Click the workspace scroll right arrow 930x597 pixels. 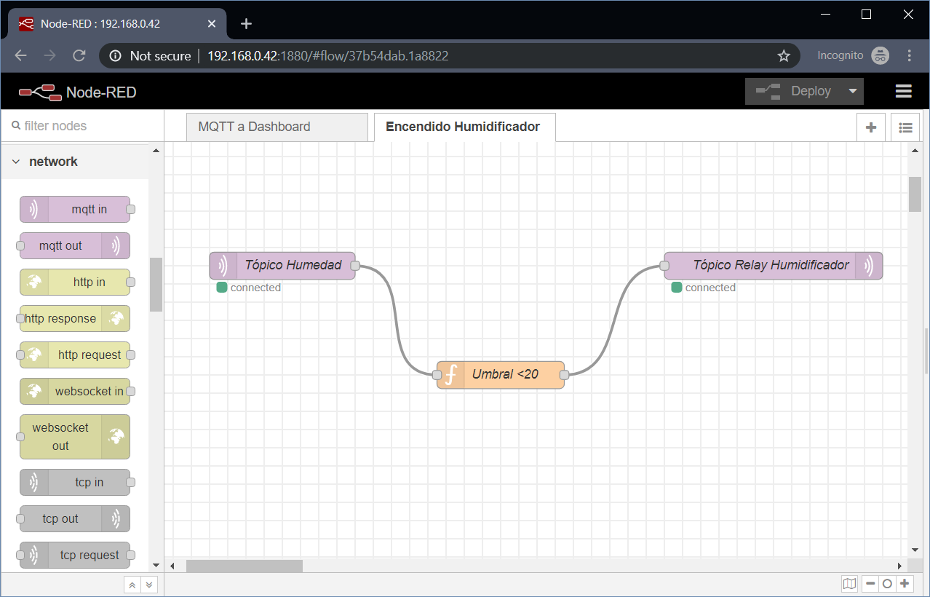[900, 566]
